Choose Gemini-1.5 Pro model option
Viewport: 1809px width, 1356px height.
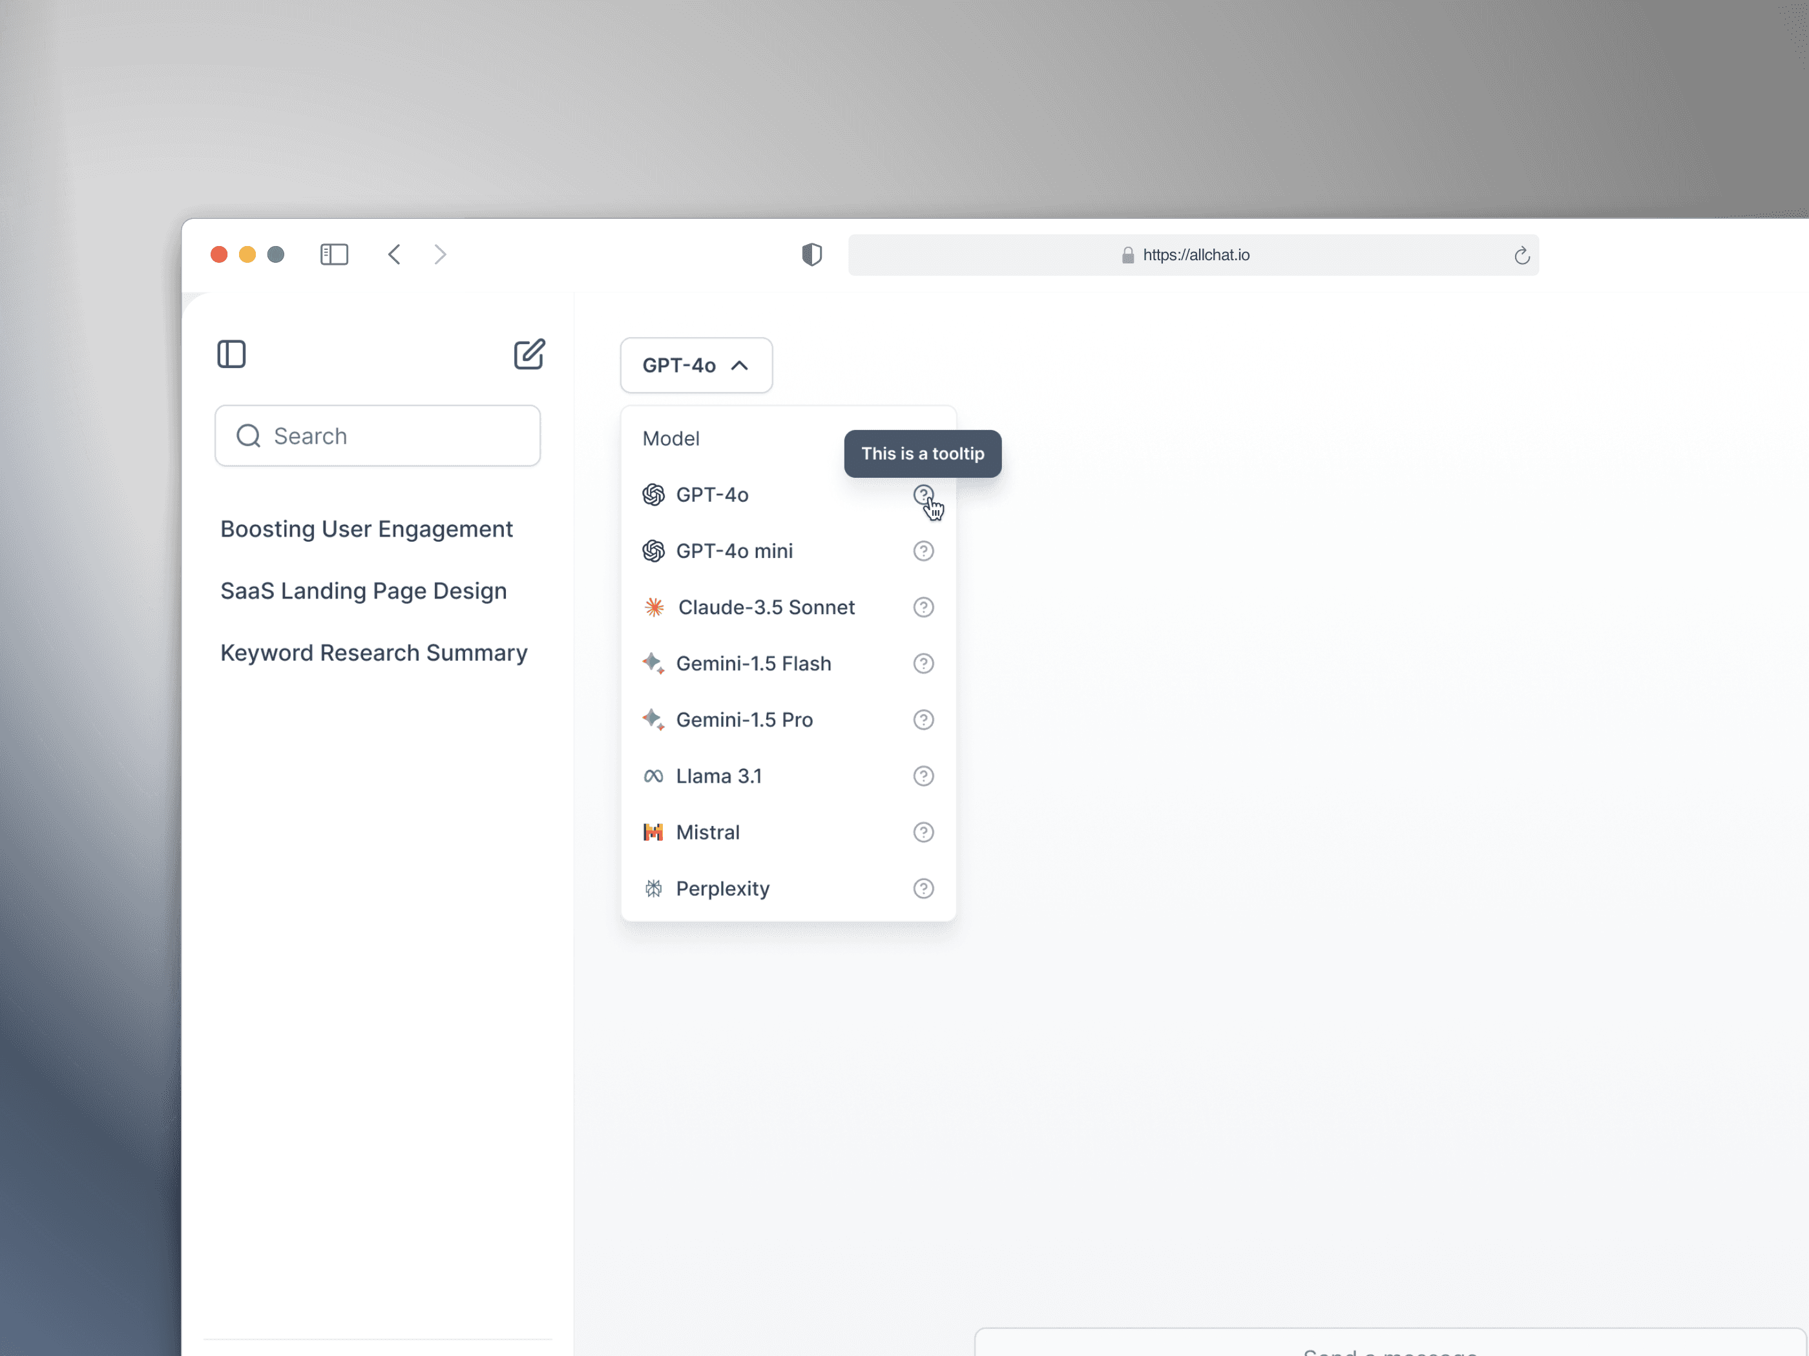[744, 719]
